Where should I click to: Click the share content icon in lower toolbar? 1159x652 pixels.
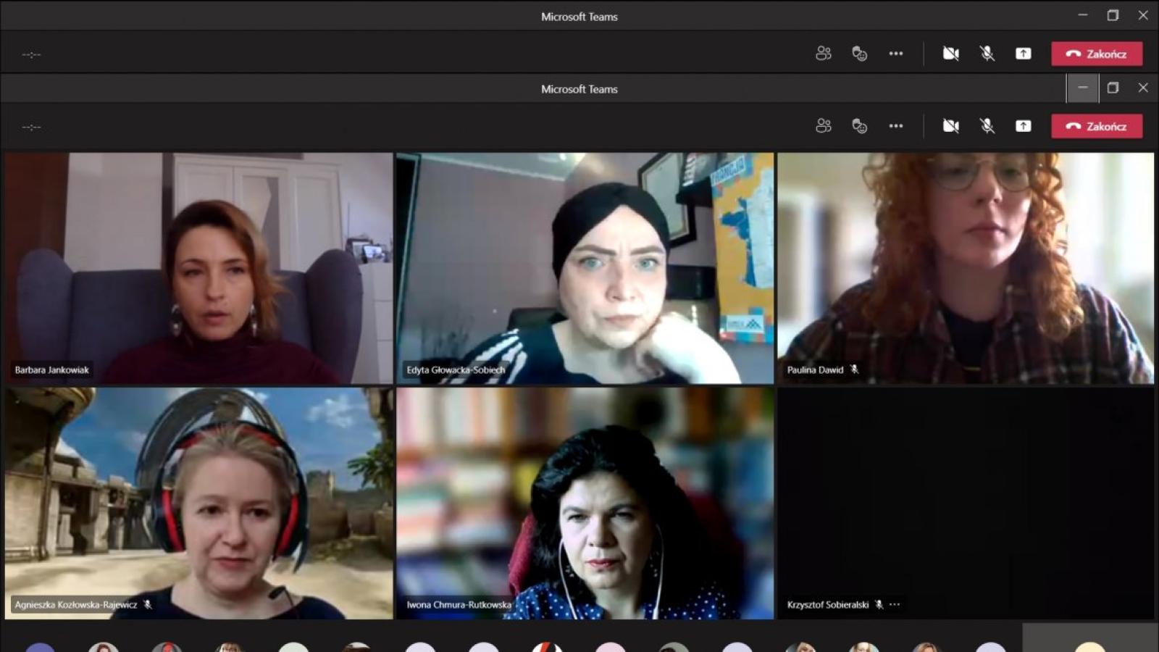pyautogui.click(x=1024, y=125)
